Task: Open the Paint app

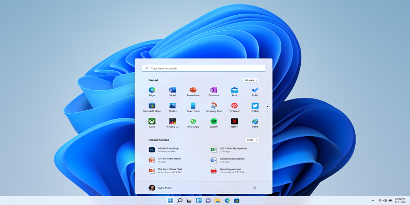Action: point(255,121)
